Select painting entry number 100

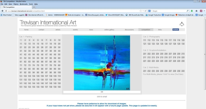(59, 73)
